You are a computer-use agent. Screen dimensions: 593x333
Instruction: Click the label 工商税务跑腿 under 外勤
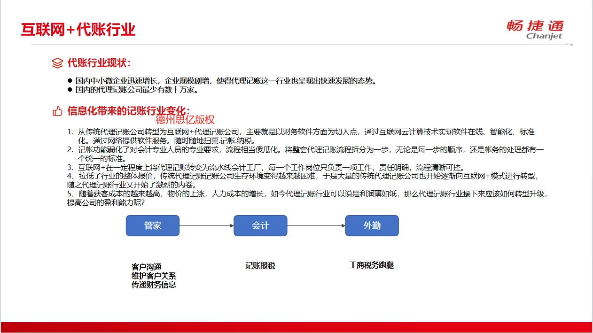pos(371,265)
